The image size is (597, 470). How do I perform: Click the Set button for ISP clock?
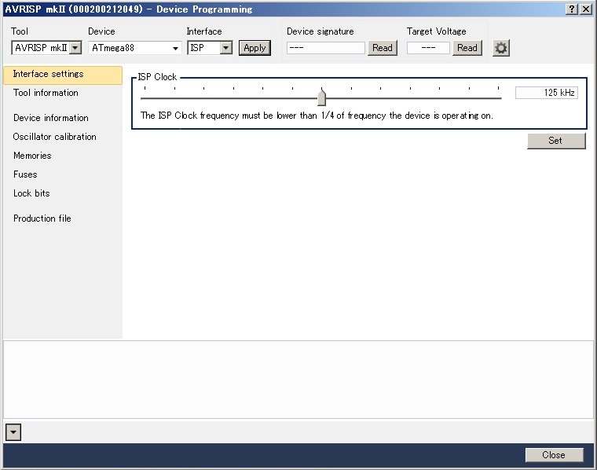[556, 141]
